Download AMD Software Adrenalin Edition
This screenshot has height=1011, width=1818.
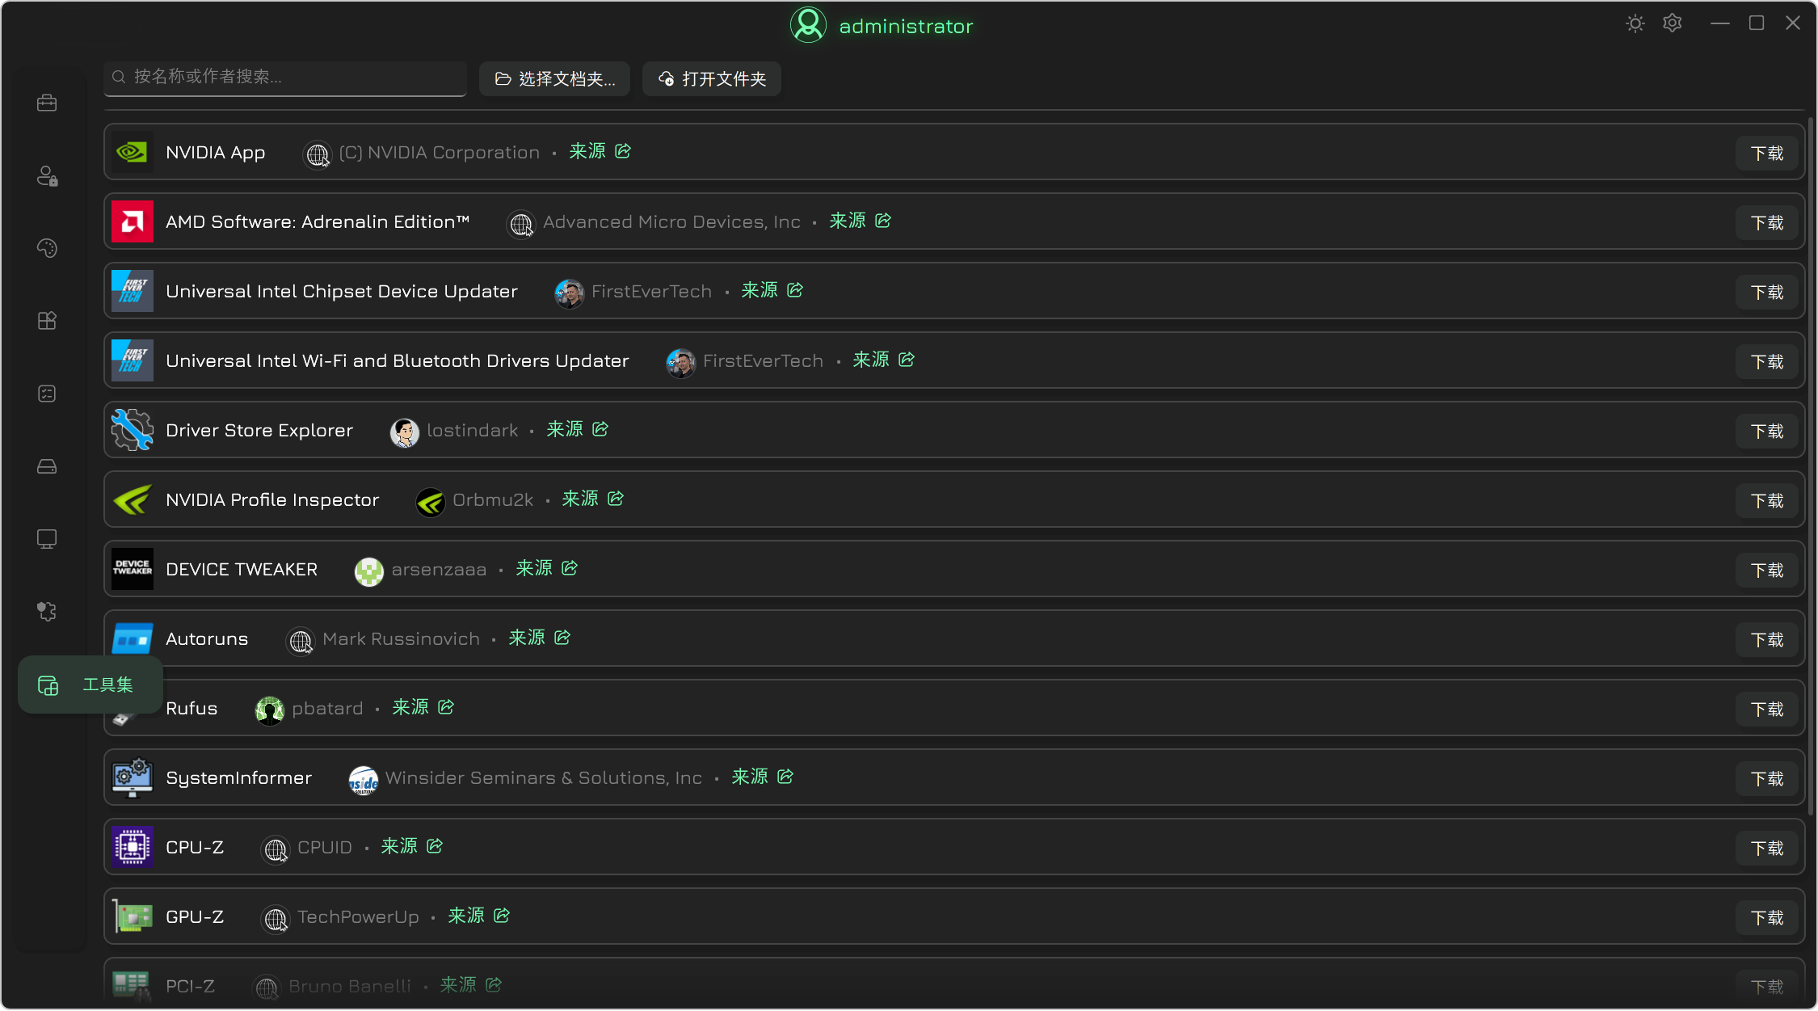pyautogui.click(x=1766, y=223)
